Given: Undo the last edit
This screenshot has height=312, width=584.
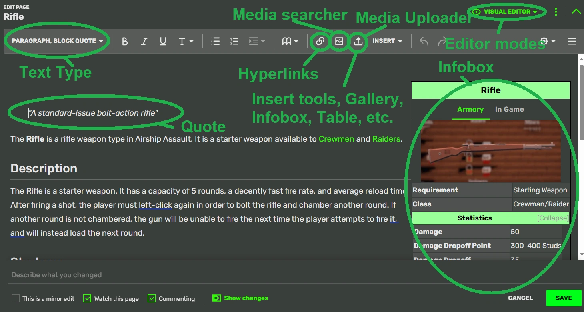Looking at the screenshot, I should [x=424, y=41].
